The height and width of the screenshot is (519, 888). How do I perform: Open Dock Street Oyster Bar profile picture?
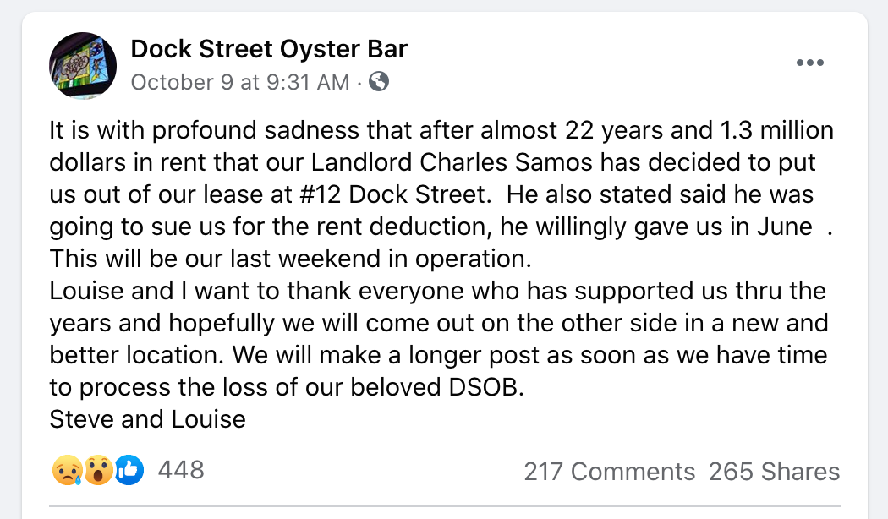[x=83, y=65]
